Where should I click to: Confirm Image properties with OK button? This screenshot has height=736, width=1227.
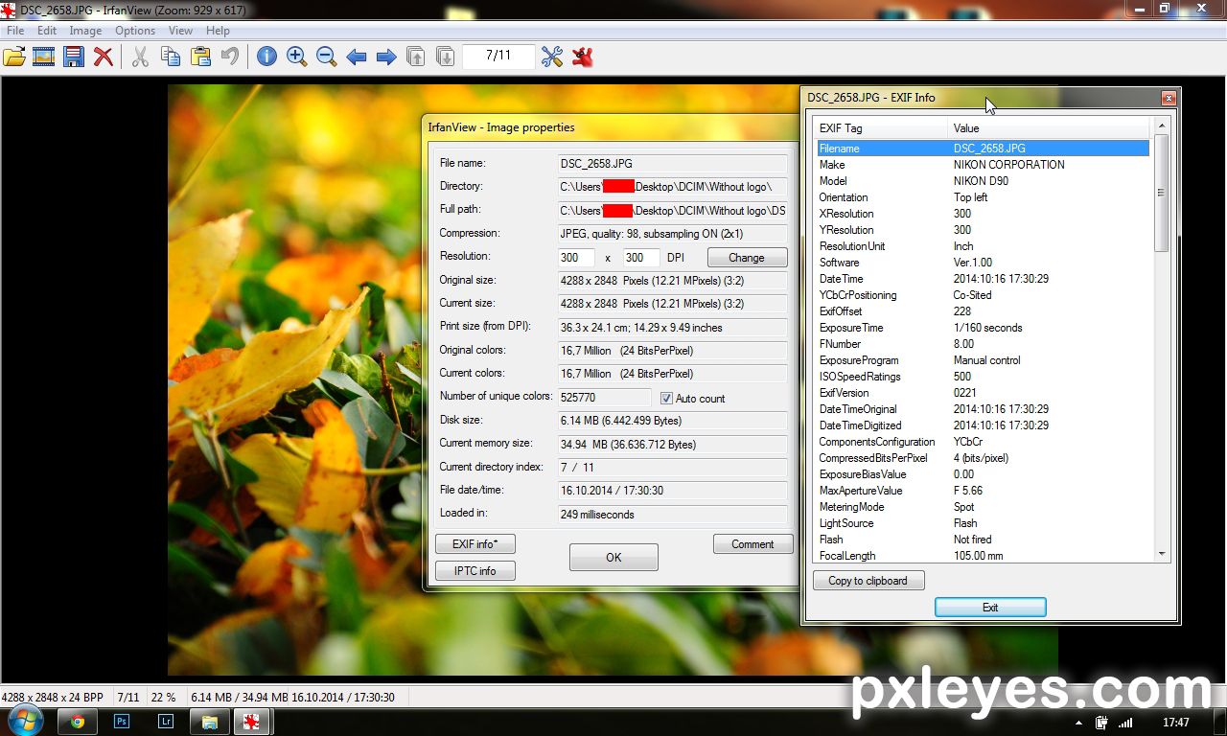[x=613, y=557]
